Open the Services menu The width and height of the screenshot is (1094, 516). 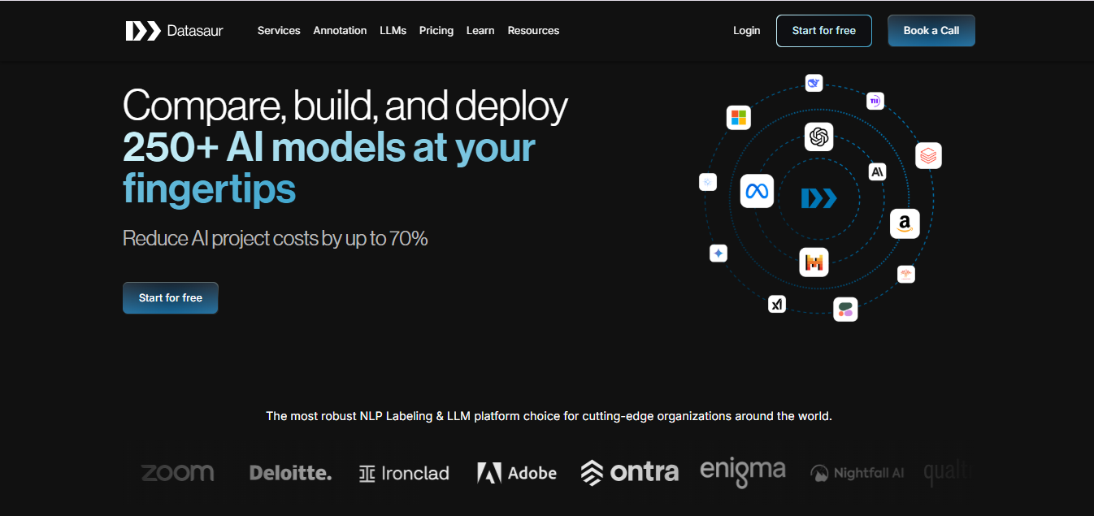(x=279, y=31)
